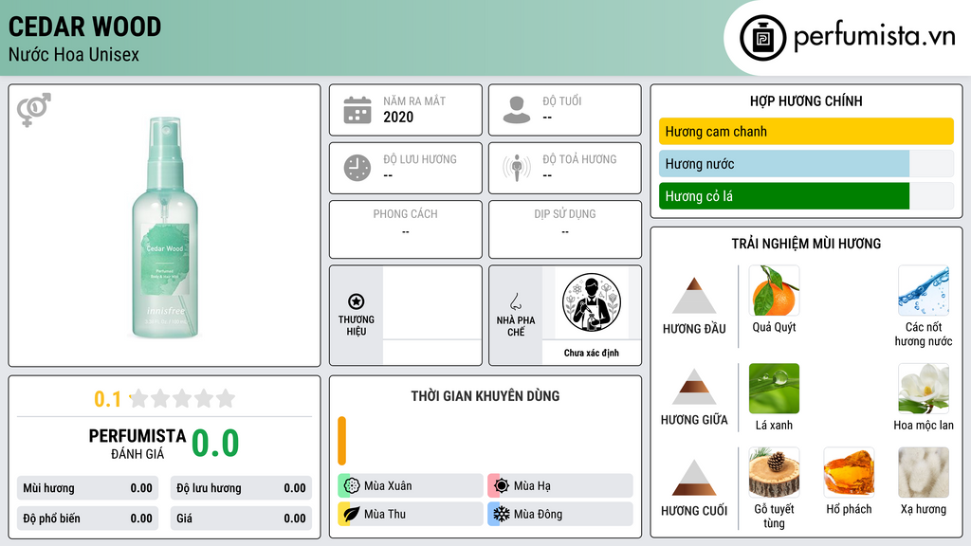Click the perfumer illustration avatar

pos(592,302)
